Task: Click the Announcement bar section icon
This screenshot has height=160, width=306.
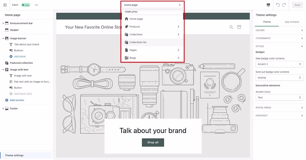Action: point(7,23)
